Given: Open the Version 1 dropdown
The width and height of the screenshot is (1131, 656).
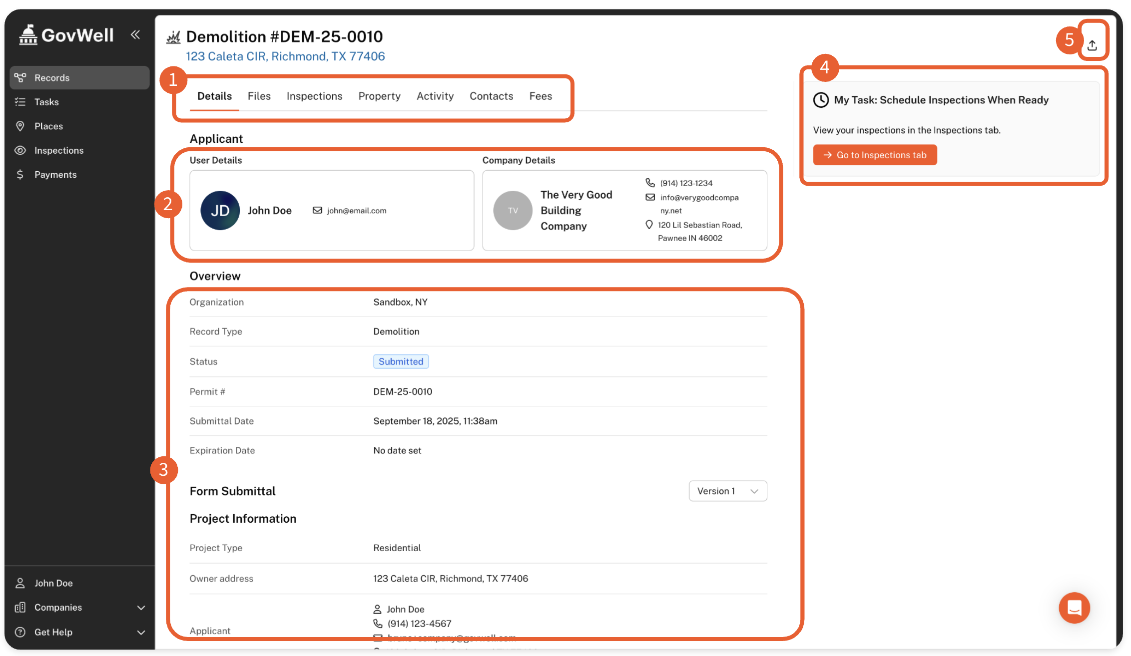Looking at the screenshot, I should (x=727, y=491).
